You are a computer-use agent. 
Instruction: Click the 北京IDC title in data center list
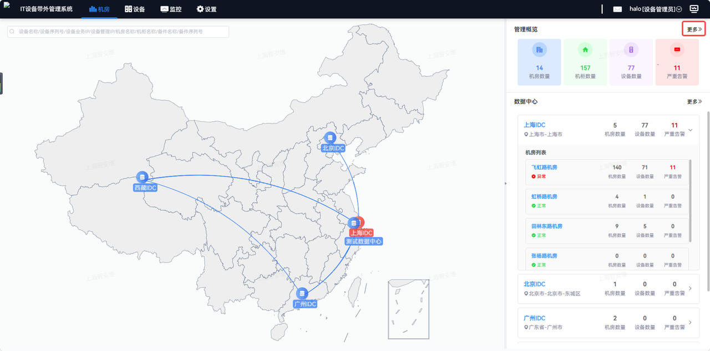pos(534,284)
